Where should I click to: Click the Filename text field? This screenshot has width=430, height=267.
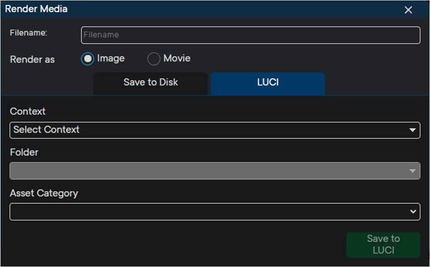click(250, 35)
